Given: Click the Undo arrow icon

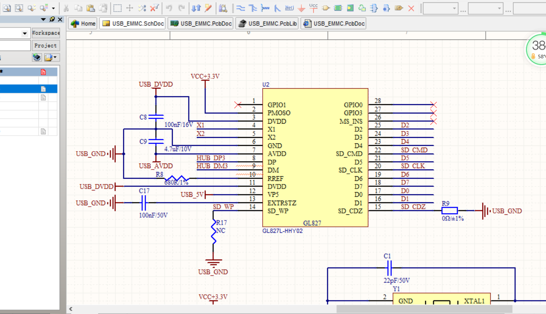Looking at the screenshot, I should 169,8.
